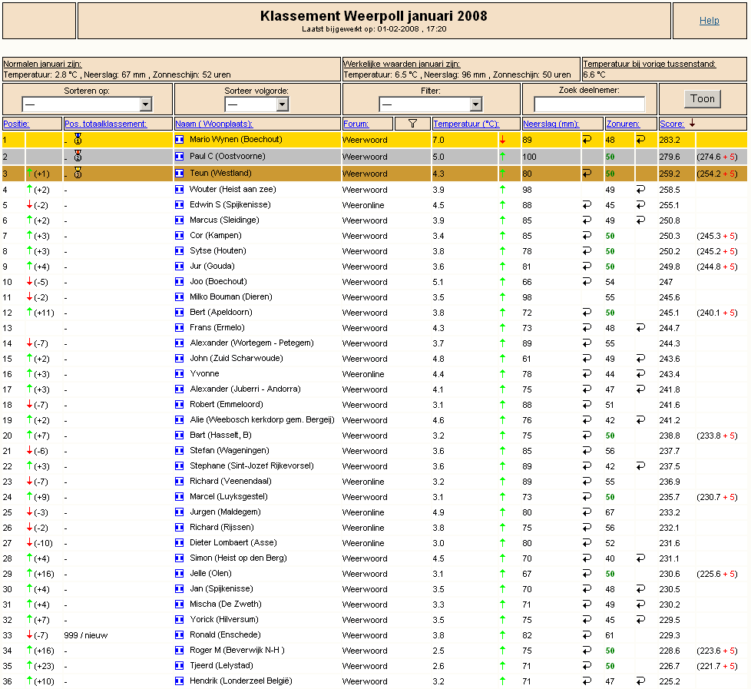Click the silver medal icon for Paul C
Image resolution: width=751 pixels, height=689 pixels.
pos(78,156)
